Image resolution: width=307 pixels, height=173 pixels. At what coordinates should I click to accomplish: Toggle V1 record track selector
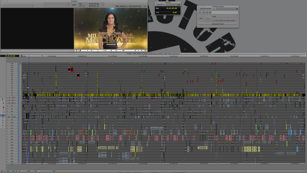[12, 95]
